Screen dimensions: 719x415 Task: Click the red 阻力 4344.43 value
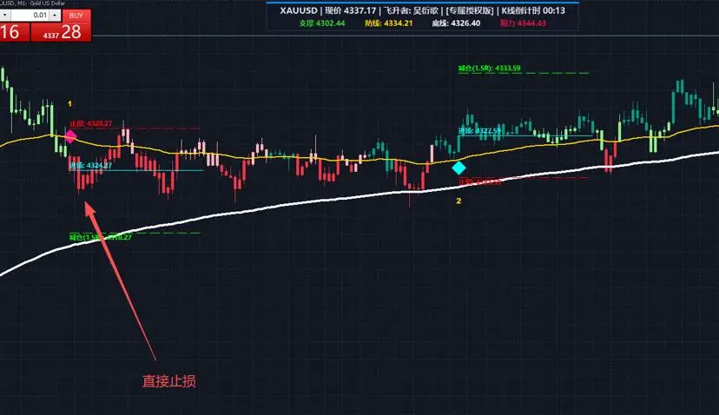click(524, 23)
